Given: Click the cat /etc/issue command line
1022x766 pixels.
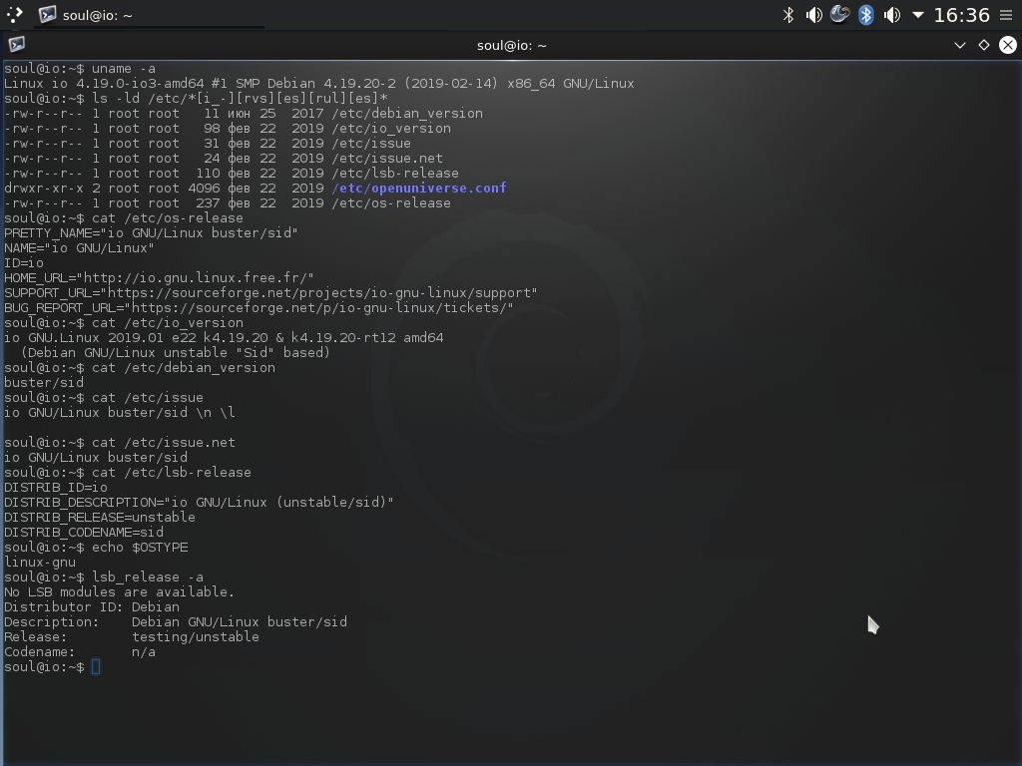Looking at the screenshot, I should [104, 398].
